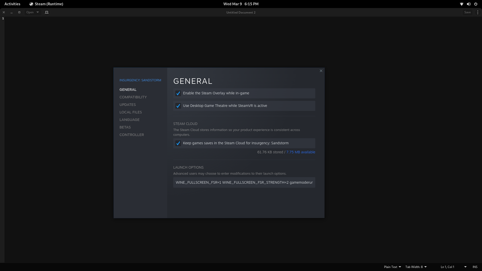Image resolution: width=482 pixels, height=271 pixels.
Task: Follow the 7.75 MB available link
Action: 300,152
